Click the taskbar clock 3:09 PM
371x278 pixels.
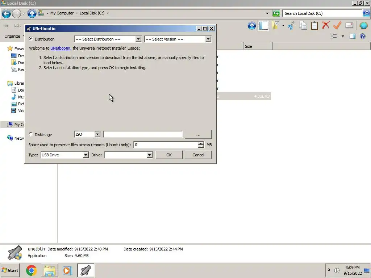point(352,268)
